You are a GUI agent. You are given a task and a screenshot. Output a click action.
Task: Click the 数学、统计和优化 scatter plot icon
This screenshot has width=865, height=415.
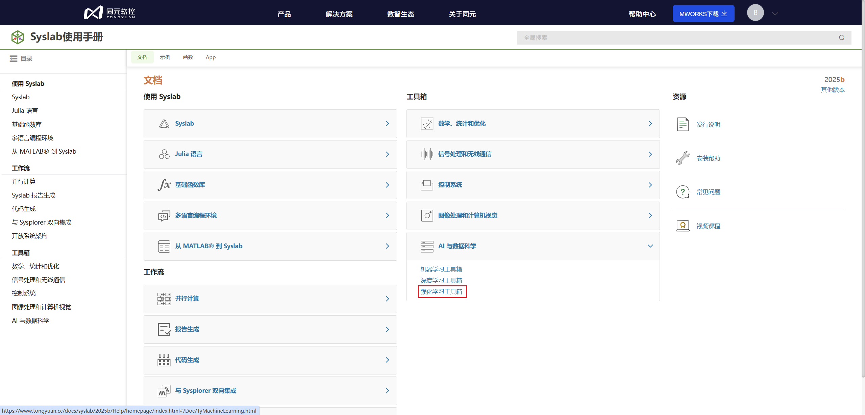(x=427, y=124)
